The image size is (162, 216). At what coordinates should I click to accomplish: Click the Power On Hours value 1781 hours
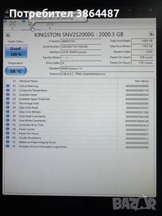click(x=143, y=63)
